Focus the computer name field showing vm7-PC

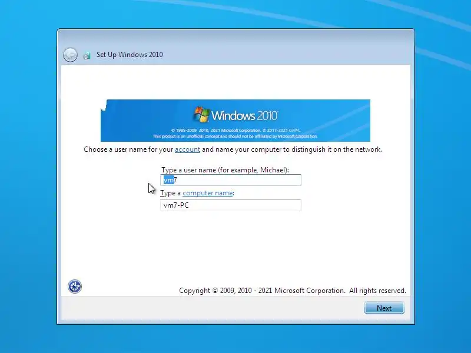point(231,205)
